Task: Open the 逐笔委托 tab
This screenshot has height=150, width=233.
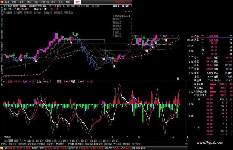Action: pos(51,144)
